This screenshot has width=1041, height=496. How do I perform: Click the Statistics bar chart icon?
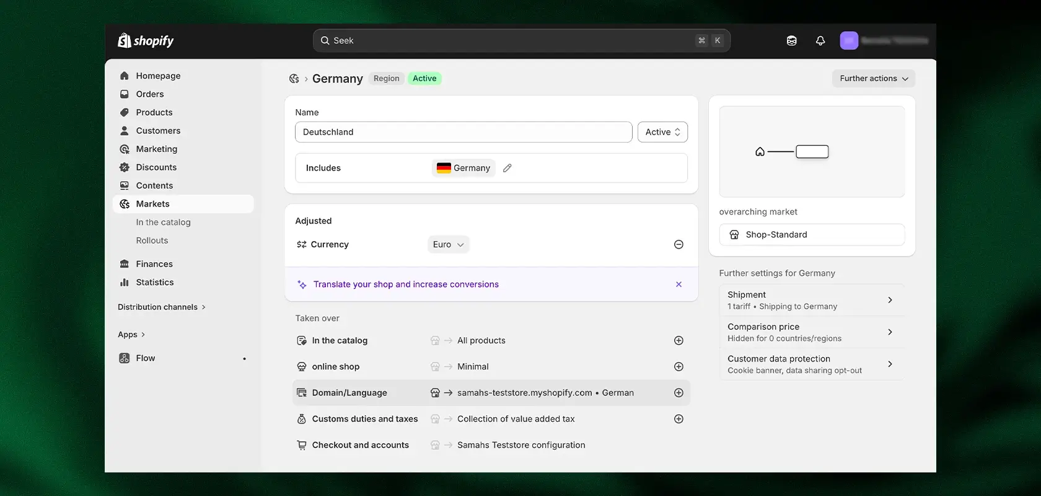click(125, 282)
